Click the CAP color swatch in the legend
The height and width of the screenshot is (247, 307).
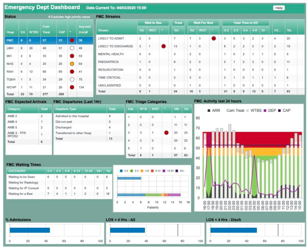point(280,110)
